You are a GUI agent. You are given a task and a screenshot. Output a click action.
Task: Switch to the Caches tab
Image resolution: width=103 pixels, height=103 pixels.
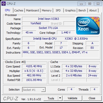(19, 10)
